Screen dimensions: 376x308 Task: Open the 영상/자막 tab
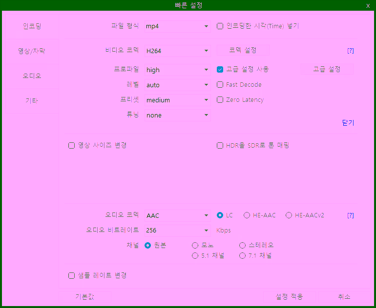click(x=32, y=51)
